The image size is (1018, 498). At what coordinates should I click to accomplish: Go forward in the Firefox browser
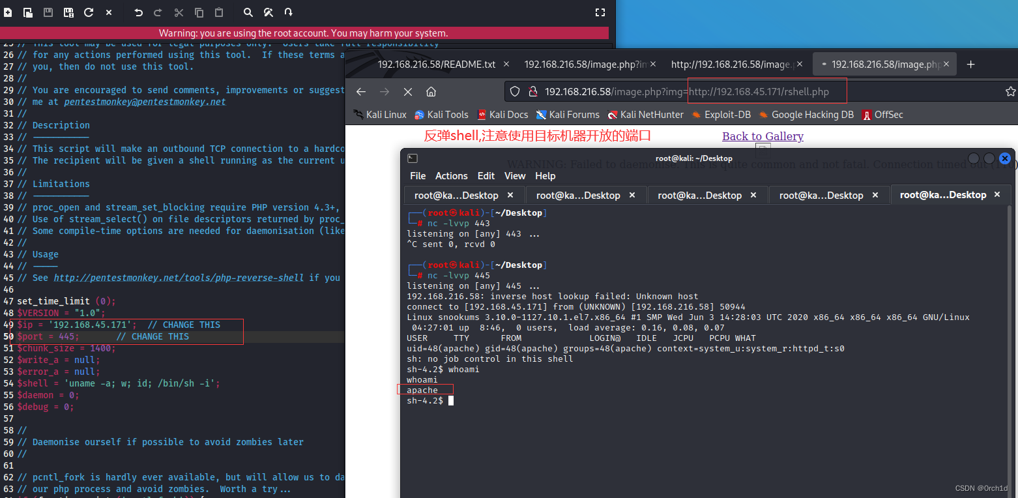click(385, 92)
